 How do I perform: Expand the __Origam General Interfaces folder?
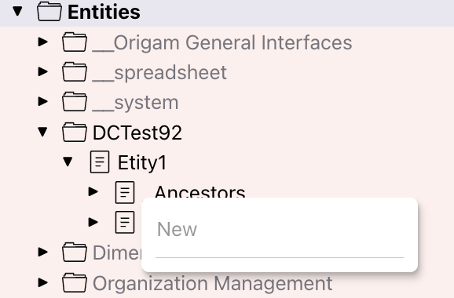point(43,42)
